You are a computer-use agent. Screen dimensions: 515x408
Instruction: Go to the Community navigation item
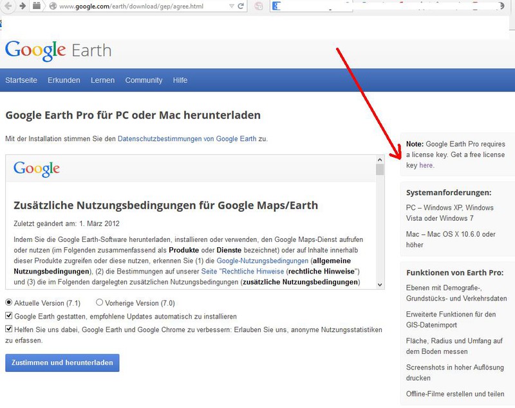(144, 80)
